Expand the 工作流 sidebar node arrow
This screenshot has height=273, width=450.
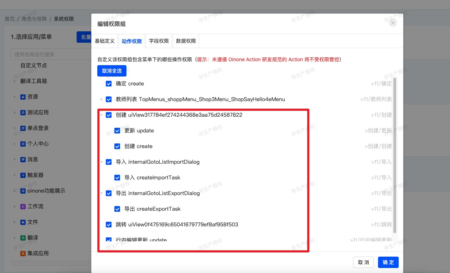tap(15, 206)
